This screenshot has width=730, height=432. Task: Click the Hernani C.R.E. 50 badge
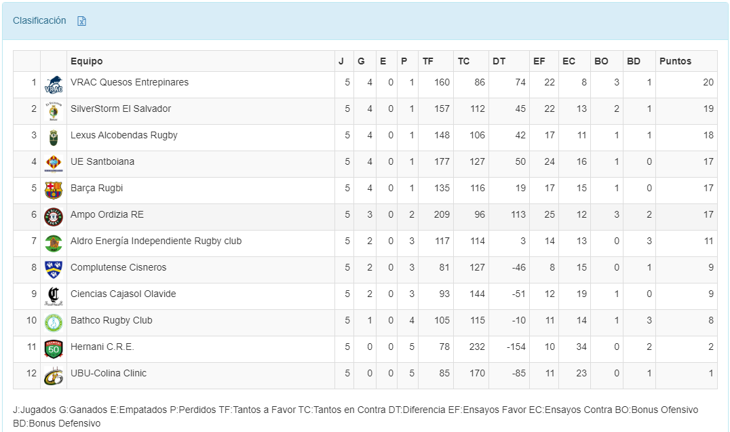(x=54, y=349)
